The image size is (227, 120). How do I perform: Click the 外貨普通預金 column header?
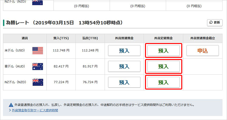click(x=124, y=38)
